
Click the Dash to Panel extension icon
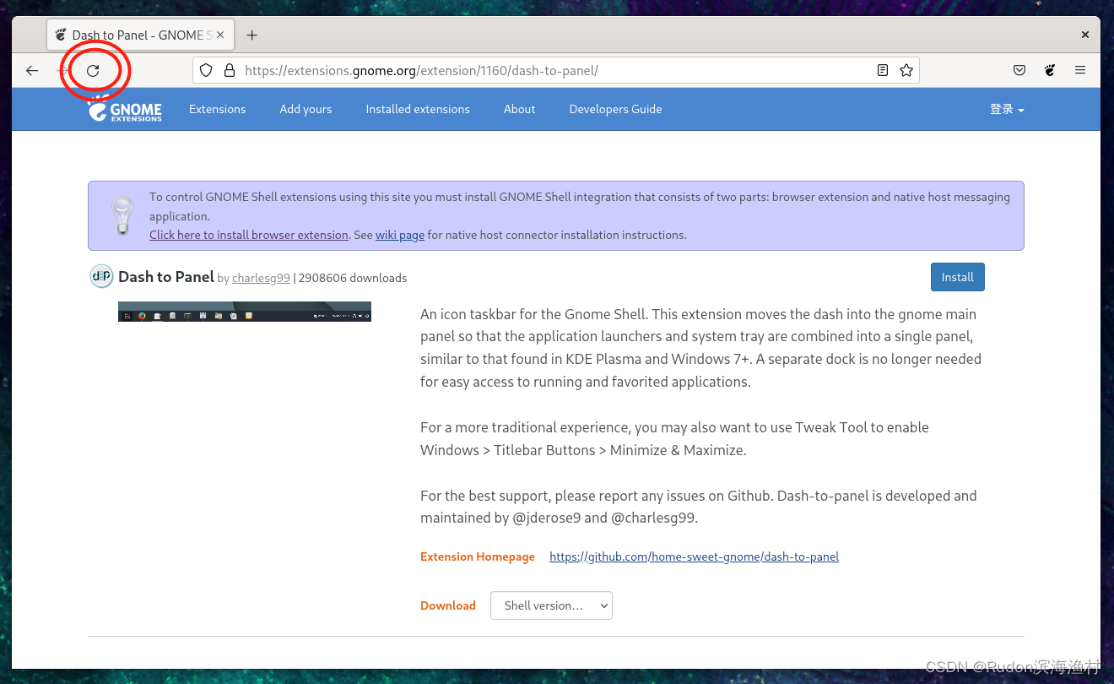(101, 276)
